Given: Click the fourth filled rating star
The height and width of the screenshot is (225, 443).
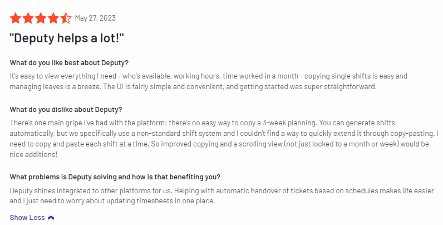Looking at the screenshot, I should [x=53, y=18].
